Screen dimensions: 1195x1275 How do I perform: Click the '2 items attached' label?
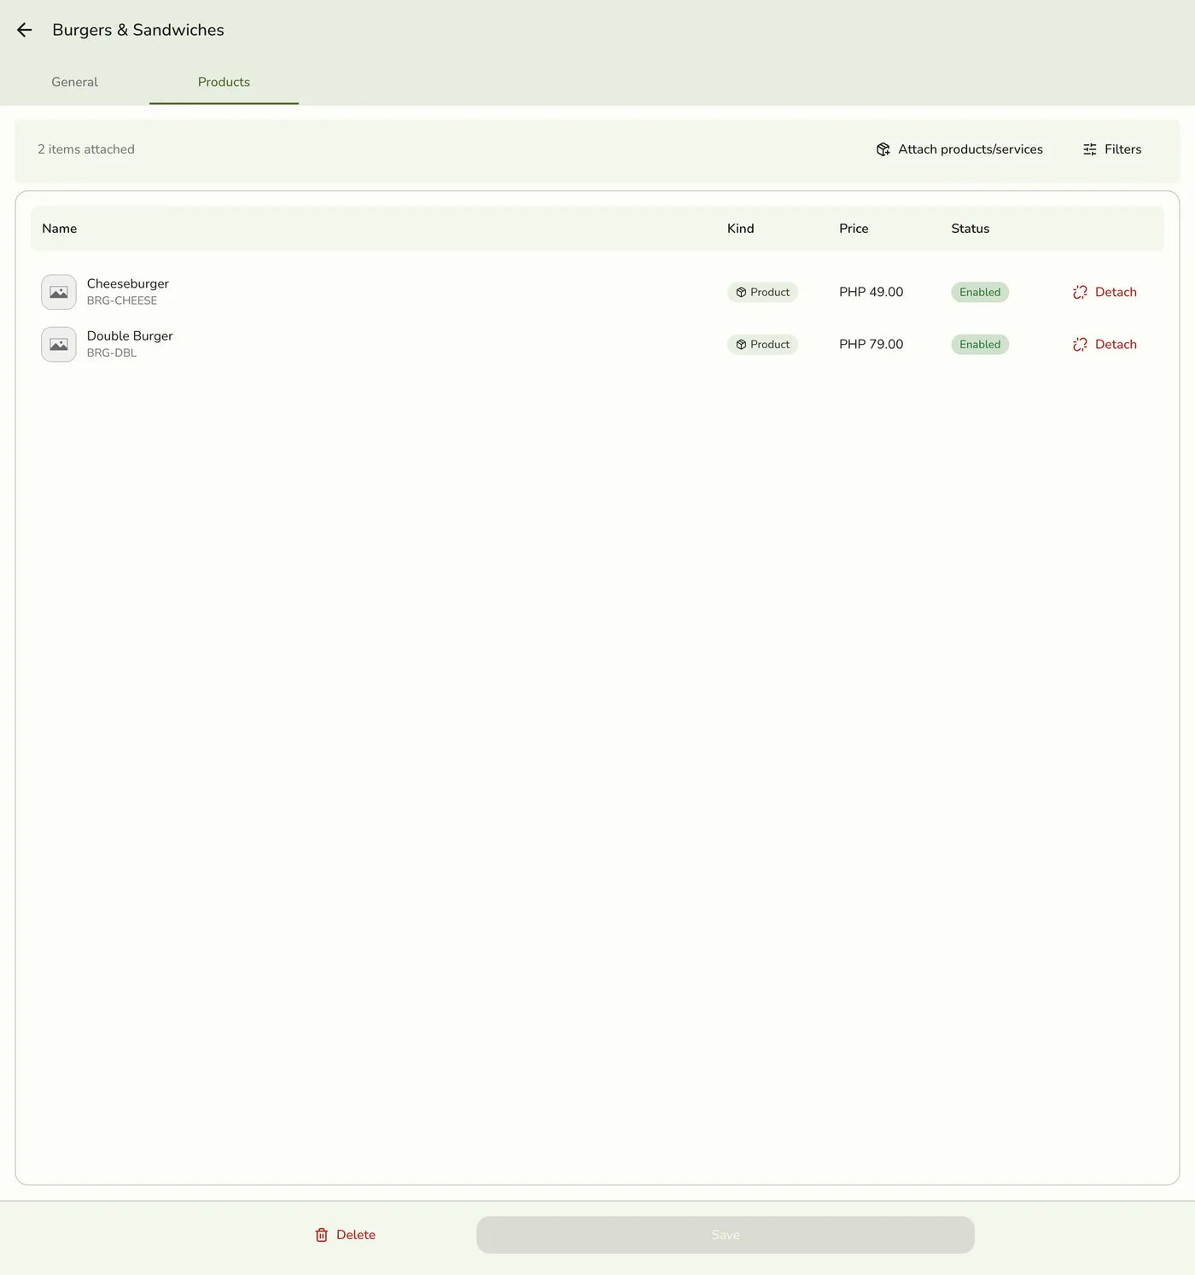click(86, 149)
